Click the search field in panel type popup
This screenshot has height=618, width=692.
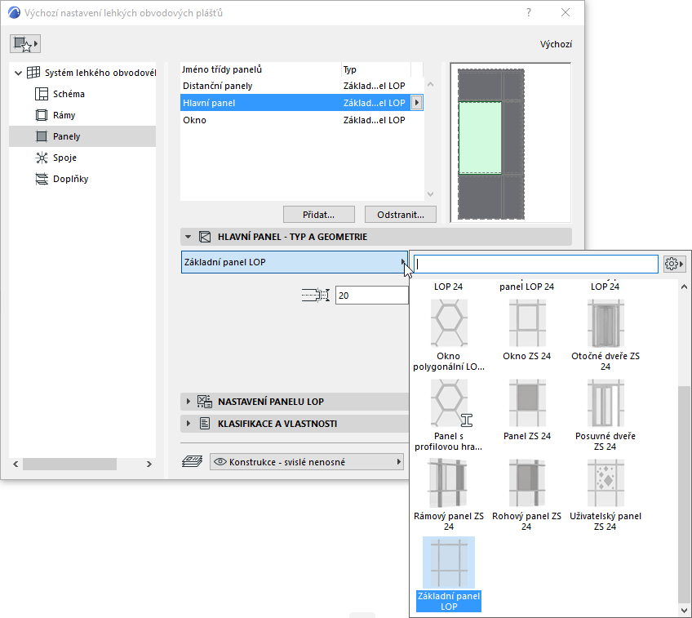click(x=536, y=264)
